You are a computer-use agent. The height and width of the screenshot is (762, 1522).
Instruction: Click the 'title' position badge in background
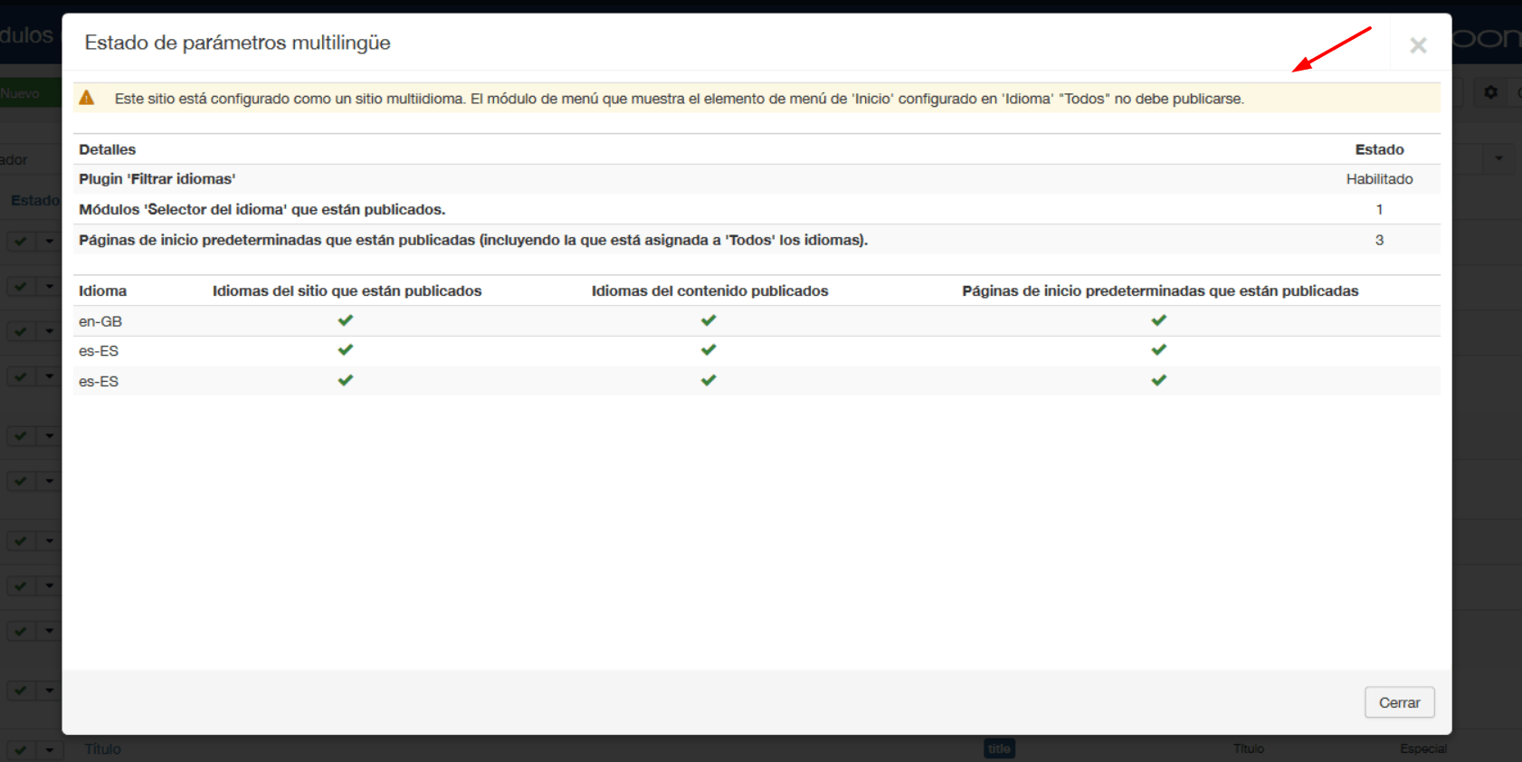pyautogui.click(x=999, y=748)
